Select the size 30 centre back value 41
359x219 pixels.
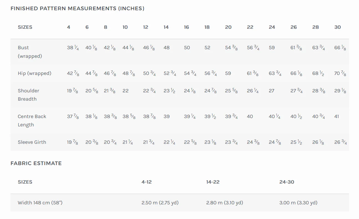click(337, 116)
